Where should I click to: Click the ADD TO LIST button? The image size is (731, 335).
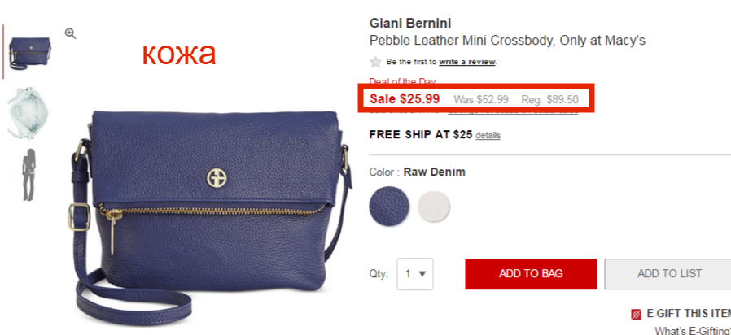coord(669,274)
